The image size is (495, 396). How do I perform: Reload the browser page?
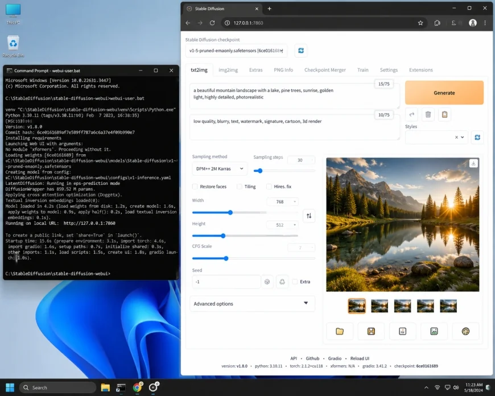212,23
